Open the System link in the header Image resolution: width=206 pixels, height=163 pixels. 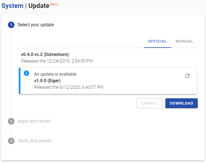pos(12,6)
